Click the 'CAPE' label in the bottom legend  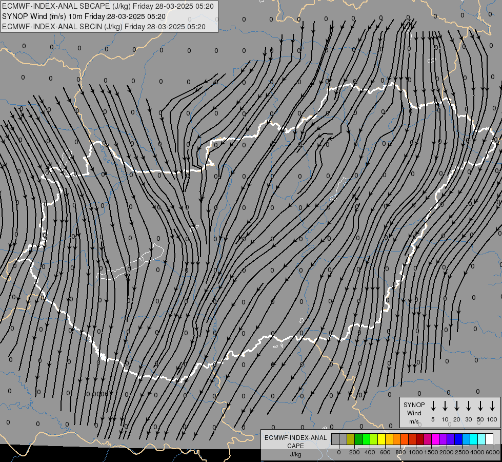[295, 446]
